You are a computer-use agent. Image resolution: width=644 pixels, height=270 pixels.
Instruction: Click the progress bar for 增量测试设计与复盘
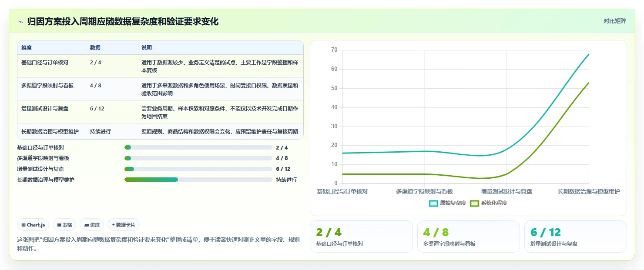[x=198, y=169]
